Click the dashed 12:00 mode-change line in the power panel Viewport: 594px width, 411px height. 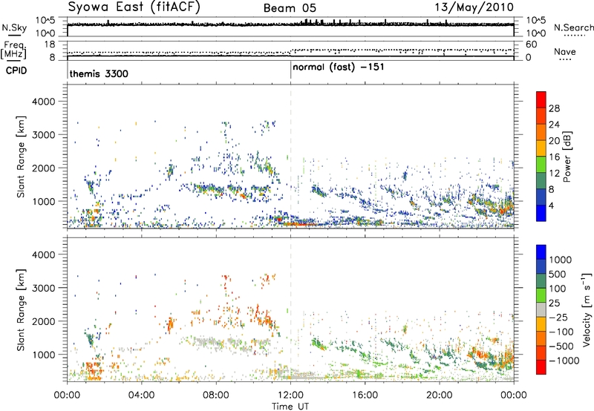(x=290, y=157)
